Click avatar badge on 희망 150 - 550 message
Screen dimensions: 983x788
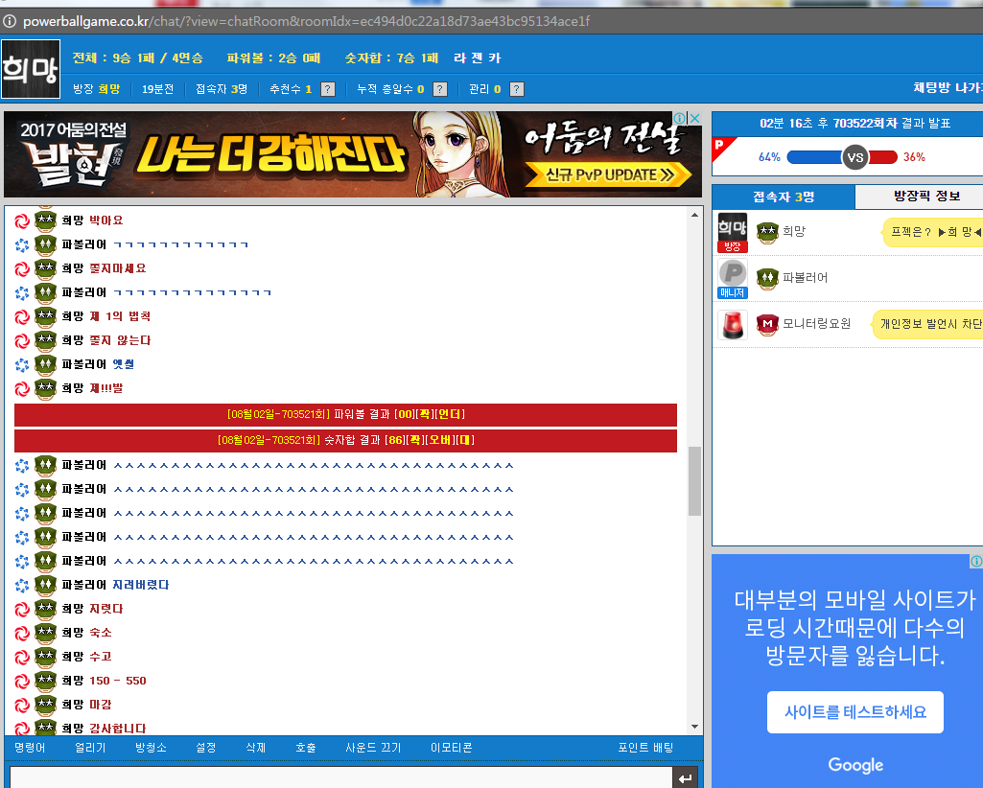tap(45, 681)
